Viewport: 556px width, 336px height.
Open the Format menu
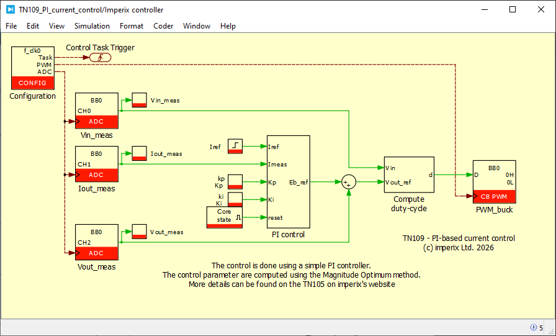(132, 26)
